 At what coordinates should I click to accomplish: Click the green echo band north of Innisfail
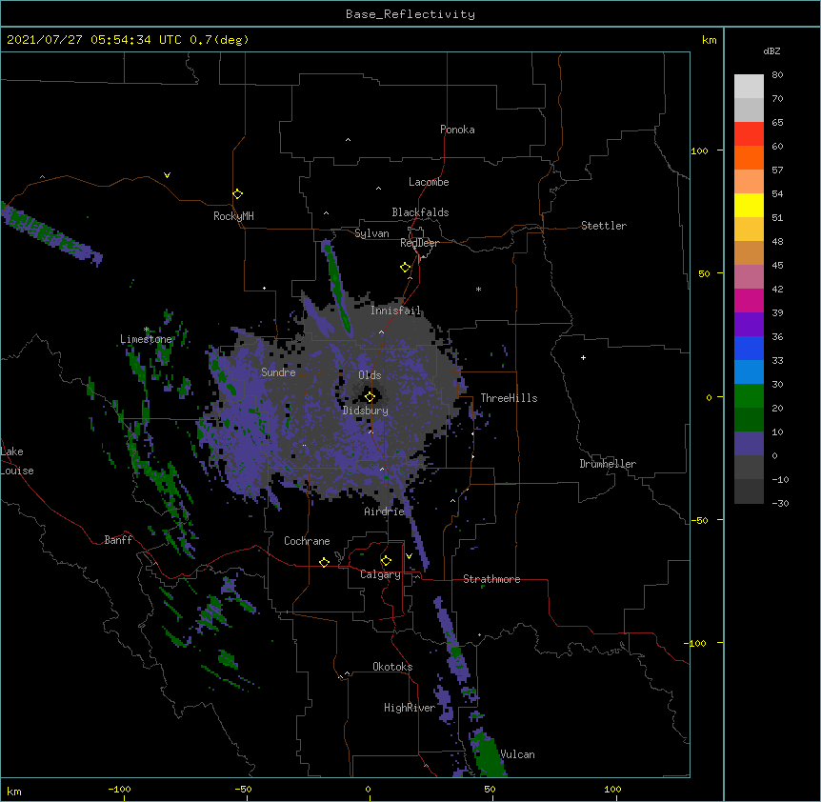pos(336,288)
